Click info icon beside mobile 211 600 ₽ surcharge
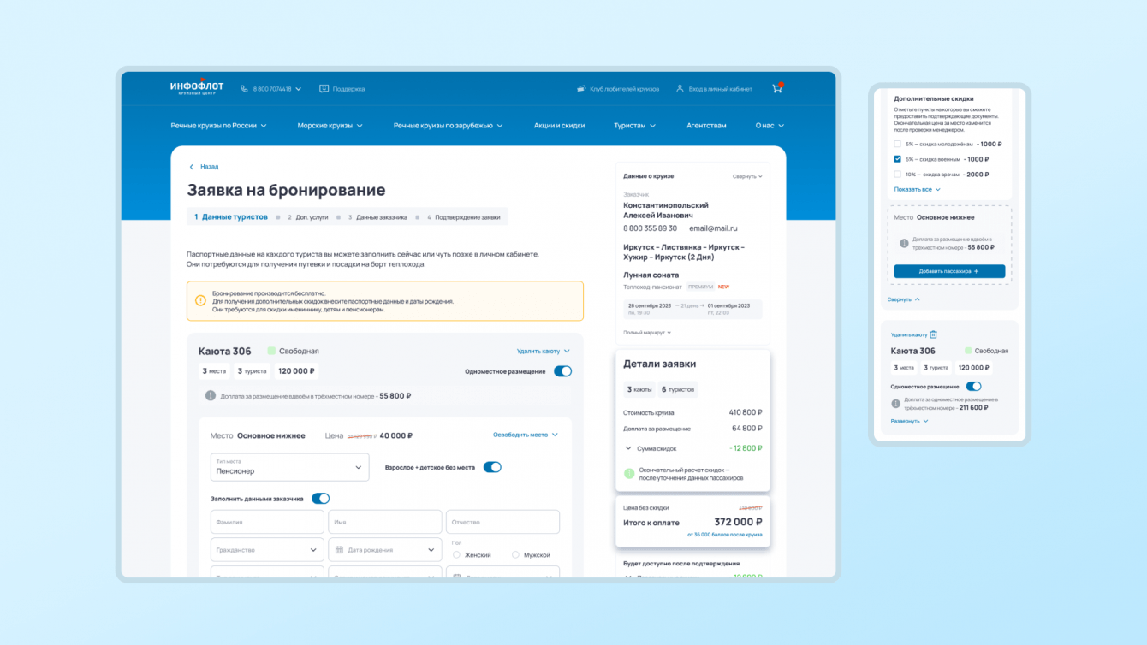The height and width of the screenshot is (645, 1147). (896, 404)
